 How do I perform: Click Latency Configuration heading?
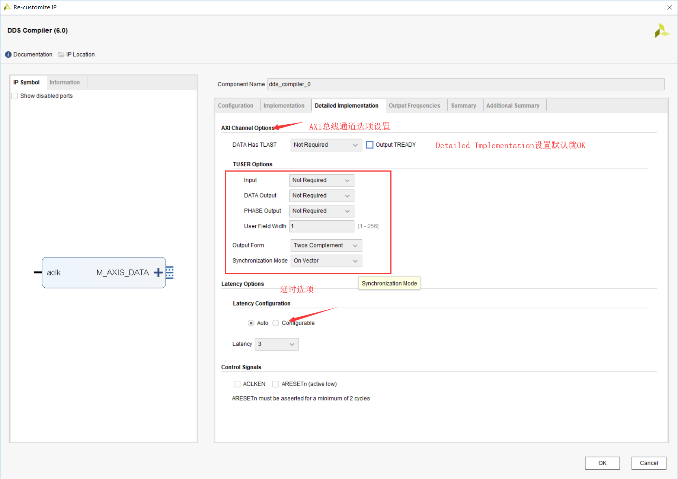click(262, 304)
